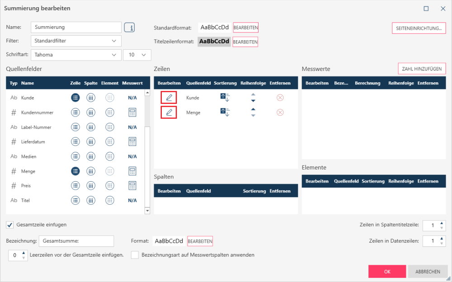Click the Bezeichnung field containing Gesamtsumme

[x=76, y=241]
